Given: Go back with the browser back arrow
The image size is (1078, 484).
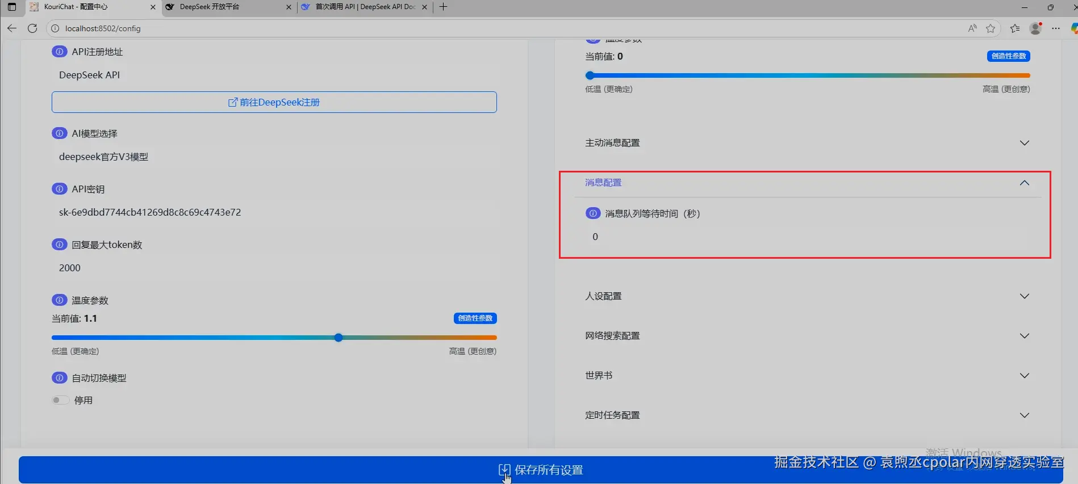Looking at the screenshot, I should [x=11, y=28].
